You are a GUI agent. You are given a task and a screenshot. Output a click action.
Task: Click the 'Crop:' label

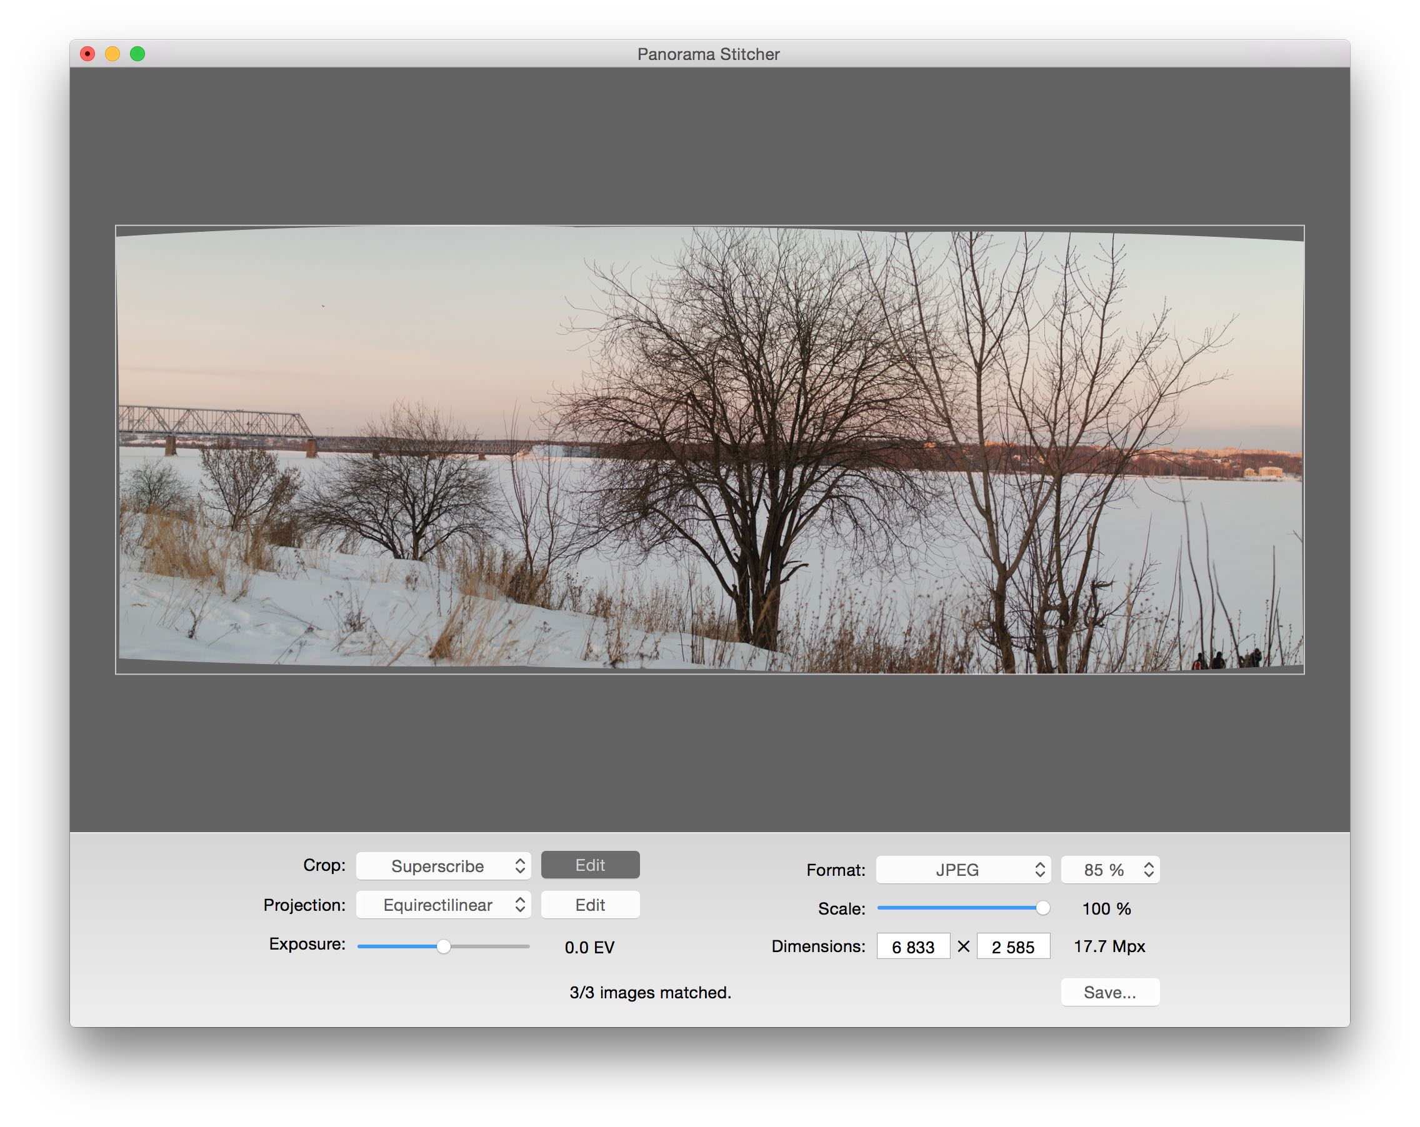coord(324,865)
